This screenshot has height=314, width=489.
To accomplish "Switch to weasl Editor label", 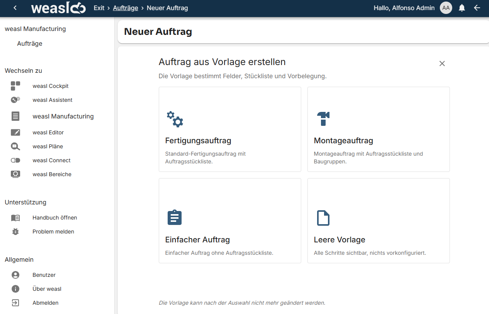I will coord(48,132).
